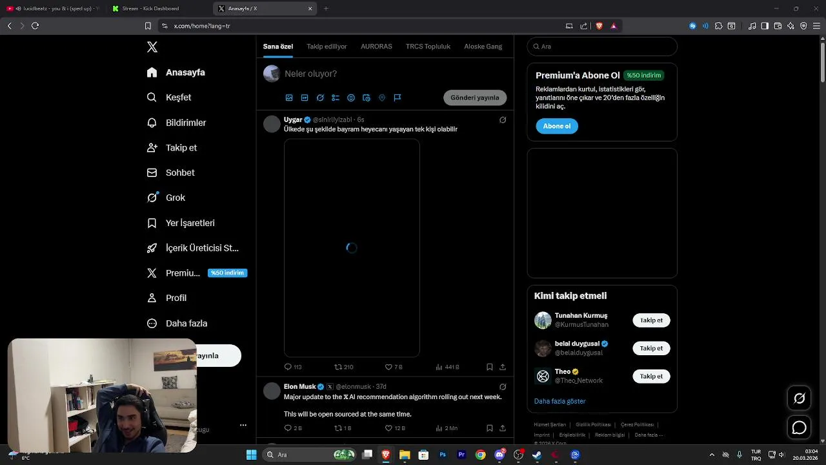Open Bildirimler in sidebar
This screenshot has width=826, height=465.
(x=177, y=123)
